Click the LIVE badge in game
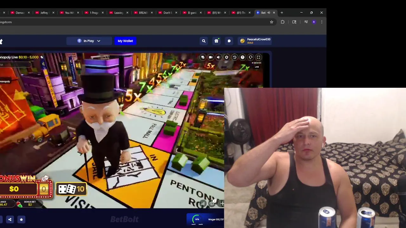The height and width of the screenshot is (228, 406). [x=257, y=67]
